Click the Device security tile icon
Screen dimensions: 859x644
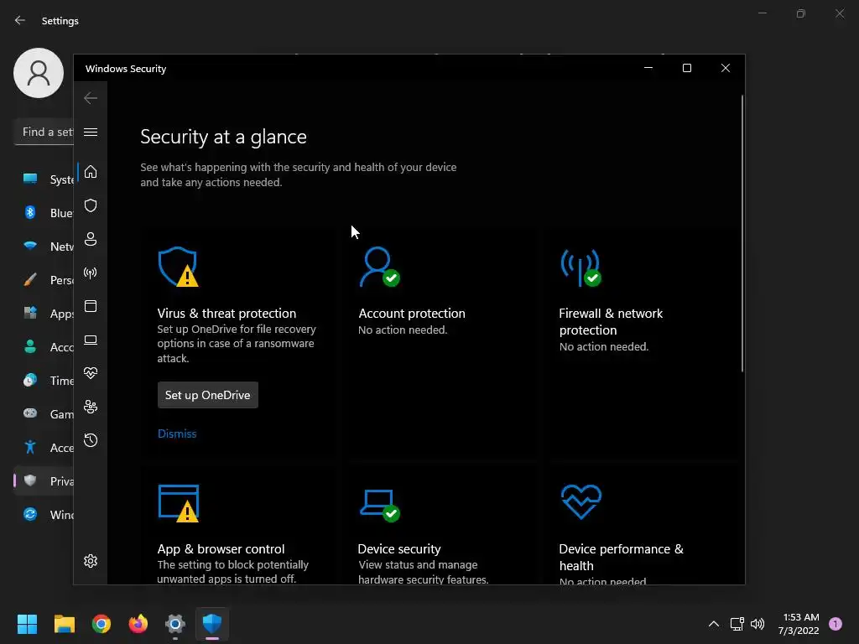click(x=380, y=505)
